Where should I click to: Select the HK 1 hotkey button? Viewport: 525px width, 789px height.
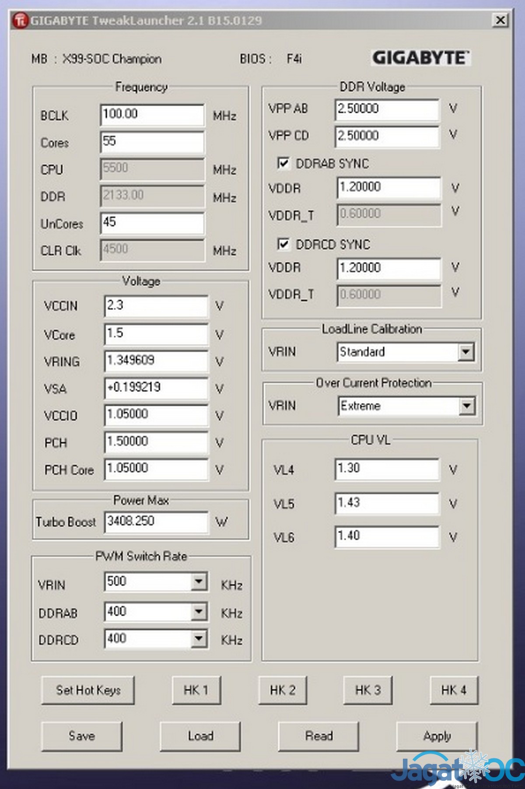(x=196, y=690)
